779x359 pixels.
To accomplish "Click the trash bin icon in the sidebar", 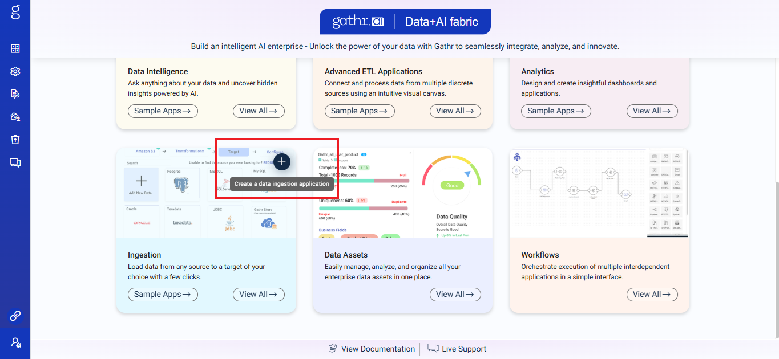I will click(x=15, y=140).
